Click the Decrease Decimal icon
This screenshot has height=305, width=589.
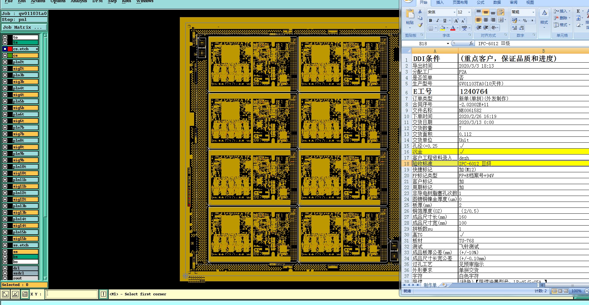[522, 28]
